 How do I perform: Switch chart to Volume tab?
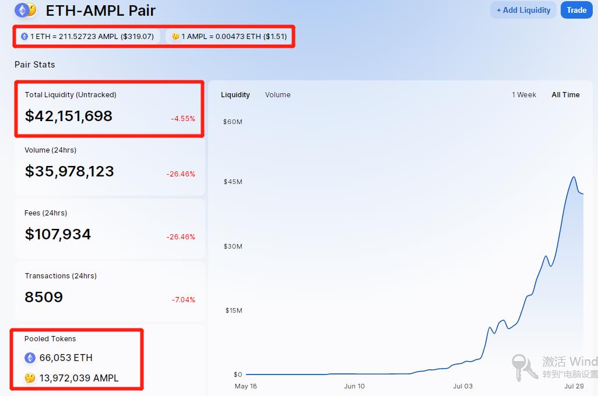(277, 95)
